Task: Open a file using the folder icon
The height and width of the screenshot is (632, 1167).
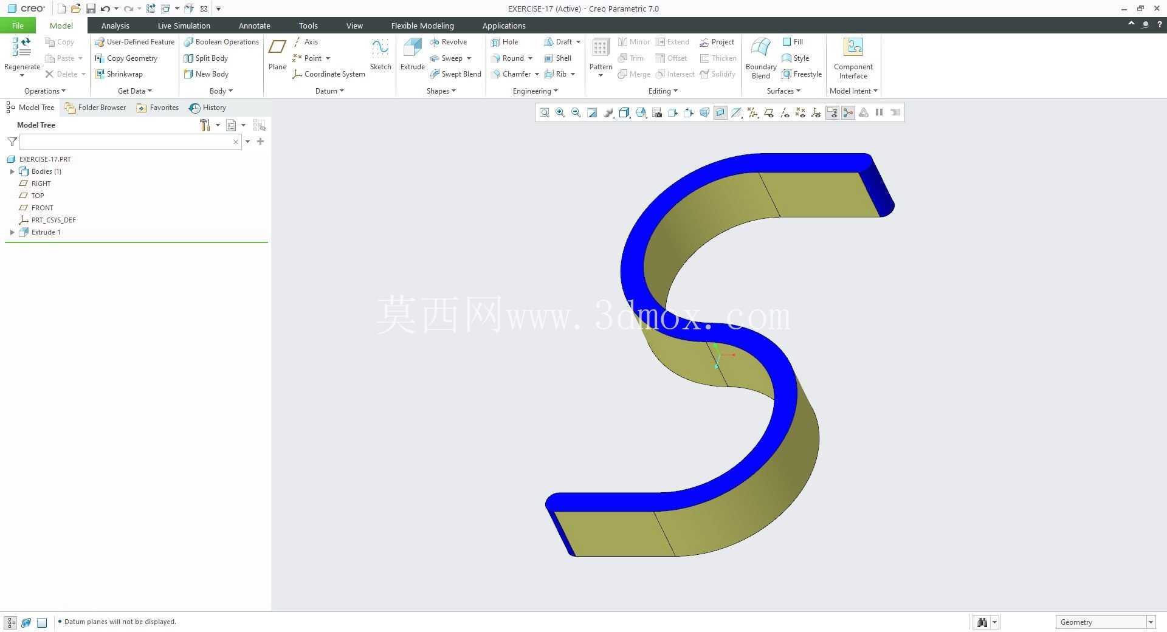Action: [x=75, y=9]
